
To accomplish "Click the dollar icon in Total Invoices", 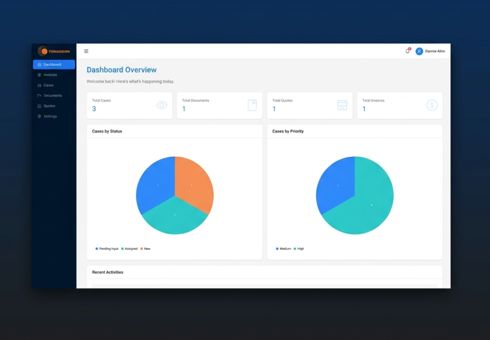I will (x=432, y=105).
